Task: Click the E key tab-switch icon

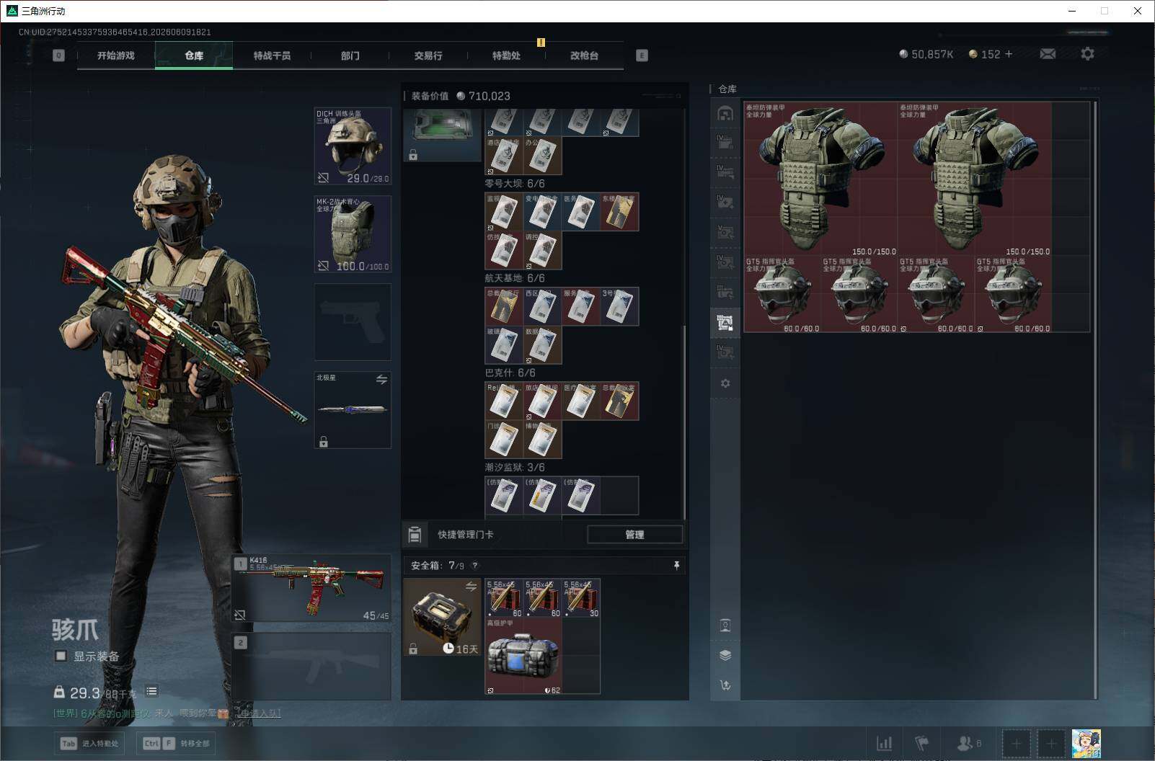Action: click(x=642, y=55)
